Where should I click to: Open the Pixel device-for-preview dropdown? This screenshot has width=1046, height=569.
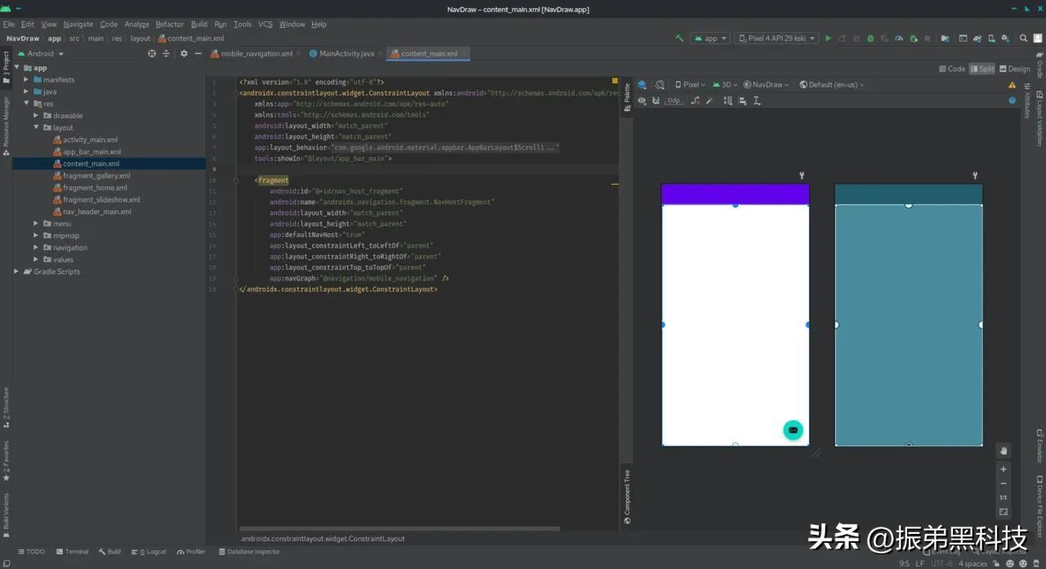(691, 84)
